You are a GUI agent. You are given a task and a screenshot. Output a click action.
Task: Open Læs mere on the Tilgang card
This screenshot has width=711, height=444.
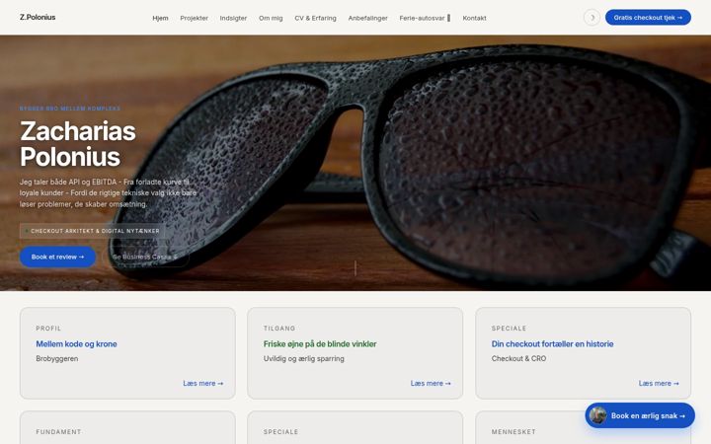pyautogui.click(x=431, y=383)
